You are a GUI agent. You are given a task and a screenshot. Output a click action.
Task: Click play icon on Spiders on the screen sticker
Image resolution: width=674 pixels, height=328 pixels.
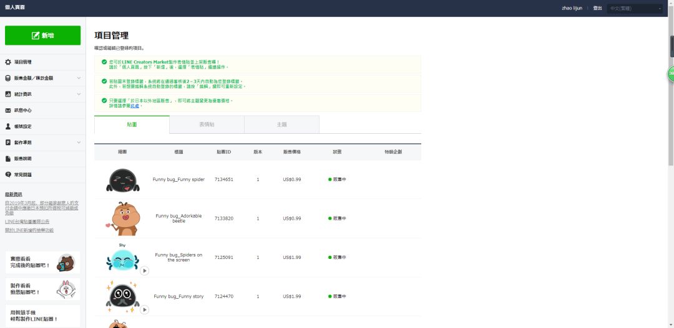[144, 271]
